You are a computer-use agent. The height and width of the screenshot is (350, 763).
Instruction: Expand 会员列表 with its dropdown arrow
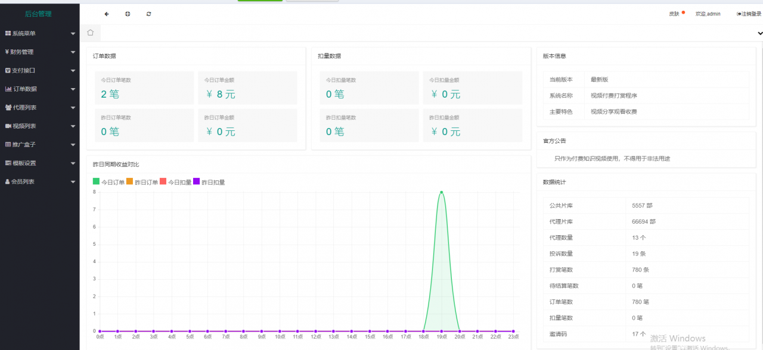(73, 182)
